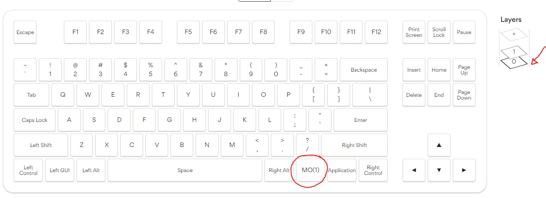Screen dimensions: 546x198
Task: Choose the Enter key
Action: coord(360,120)
